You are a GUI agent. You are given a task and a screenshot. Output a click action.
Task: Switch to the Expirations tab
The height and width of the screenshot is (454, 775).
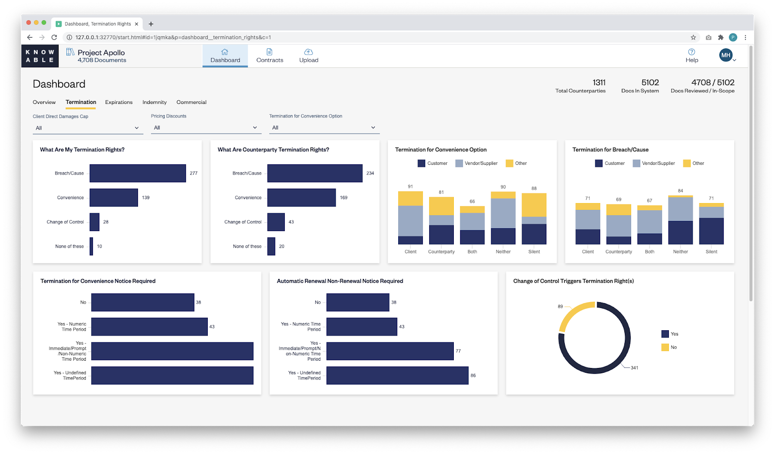coord(119,102)
